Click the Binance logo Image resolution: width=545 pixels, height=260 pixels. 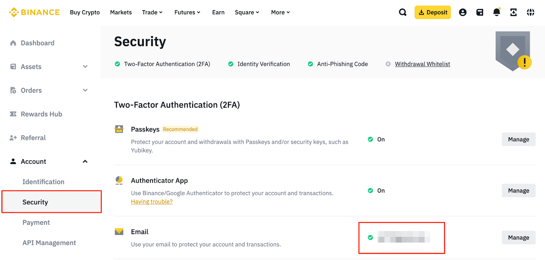[x=34, y=12]
